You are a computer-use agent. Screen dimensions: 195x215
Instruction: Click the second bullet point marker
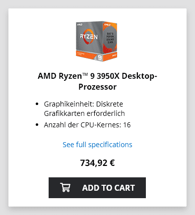37,125
